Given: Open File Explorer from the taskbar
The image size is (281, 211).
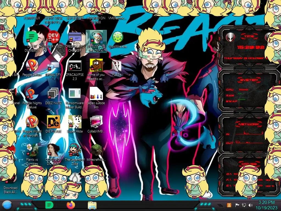Looking at the screenshot, I should tap(92, 205).
